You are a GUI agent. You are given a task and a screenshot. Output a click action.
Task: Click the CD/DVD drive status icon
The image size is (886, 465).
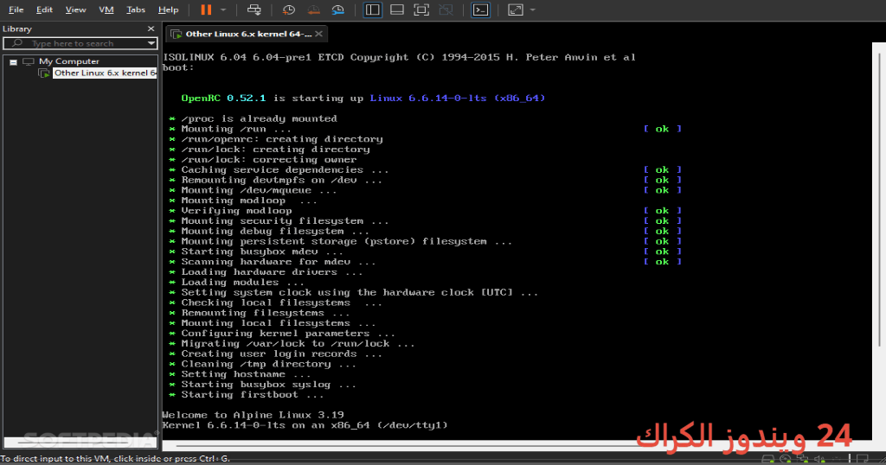click(785, 459)
